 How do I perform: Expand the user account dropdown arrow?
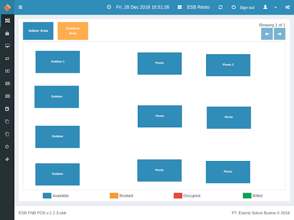tap(276, 7)
